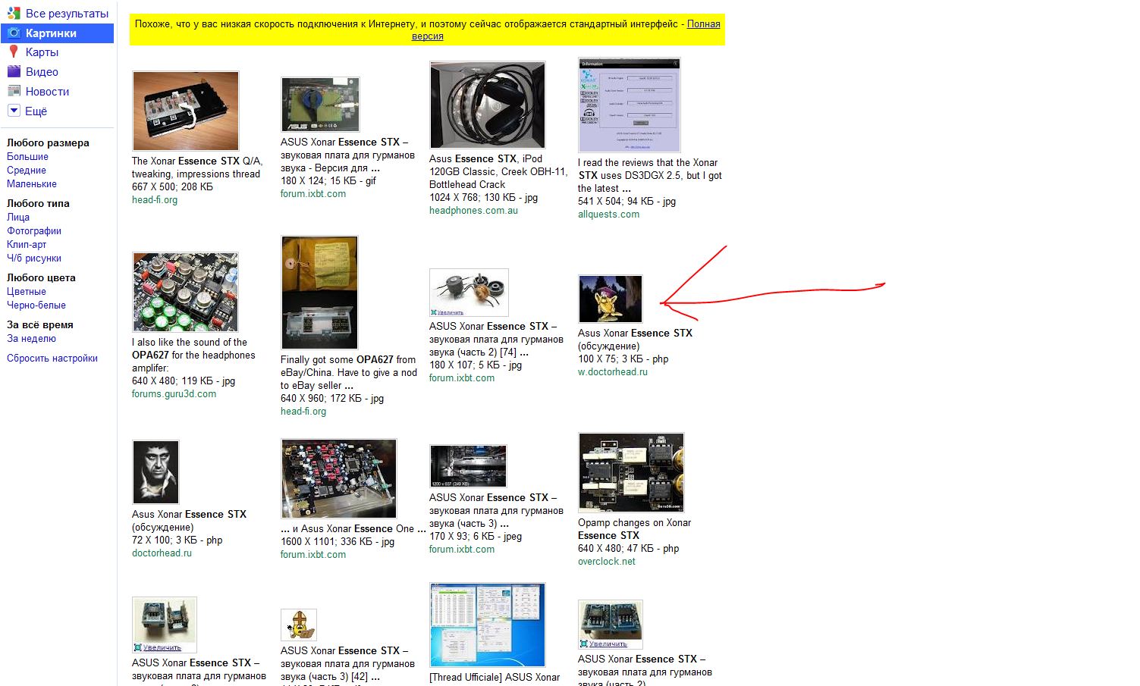Select the Картинки camera icon

[x=14, y=33]
